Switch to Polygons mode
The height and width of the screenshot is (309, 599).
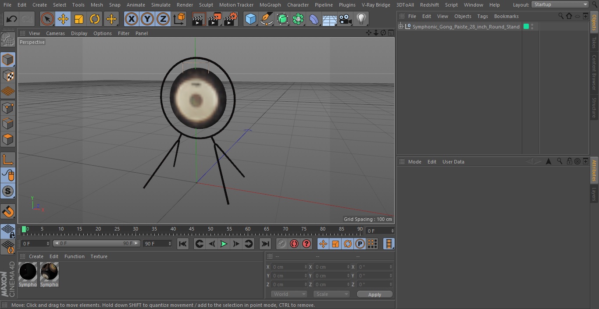tap(8, 139)
